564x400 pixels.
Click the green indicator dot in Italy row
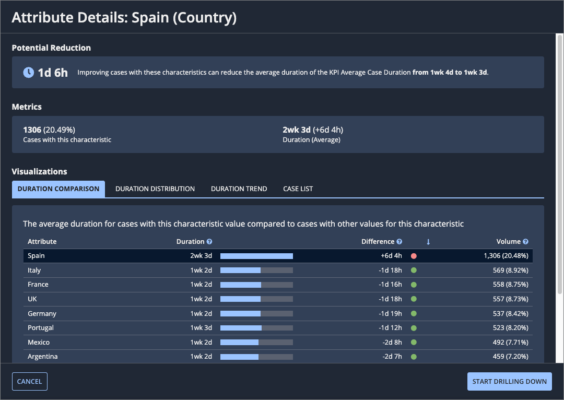point(414,270)
